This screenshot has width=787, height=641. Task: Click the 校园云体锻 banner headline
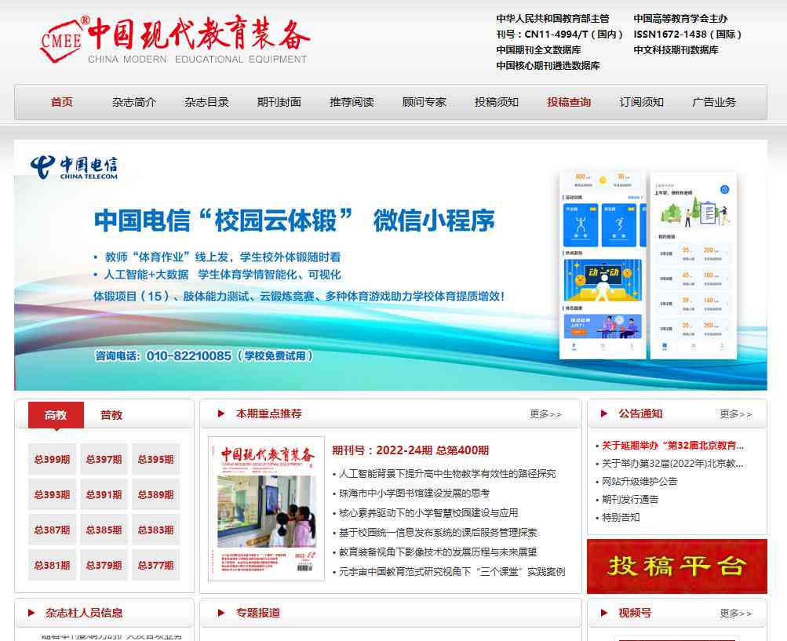click(294, 220)
